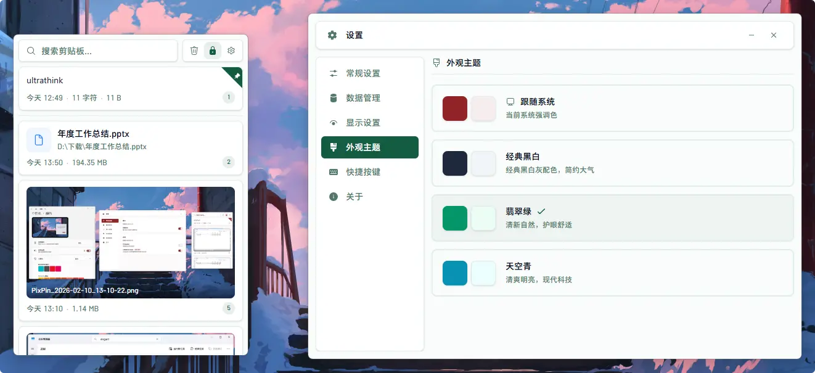Viewport: 815px width, 373px height.
Task: Toggle the green lock icon in clipboard toolbar
Action: pyautogui.click(x=212, y=51)
